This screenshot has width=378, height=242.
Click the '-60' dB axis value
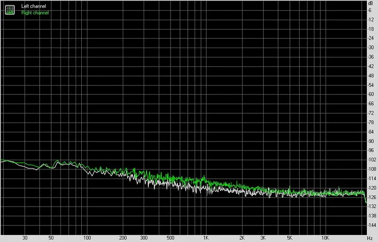coord(371,94)
